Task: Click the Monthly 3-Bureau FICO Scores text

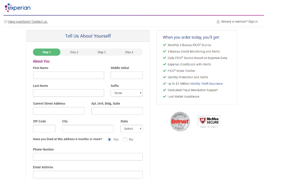Action: pyautogui.click(x=189, y=45)
